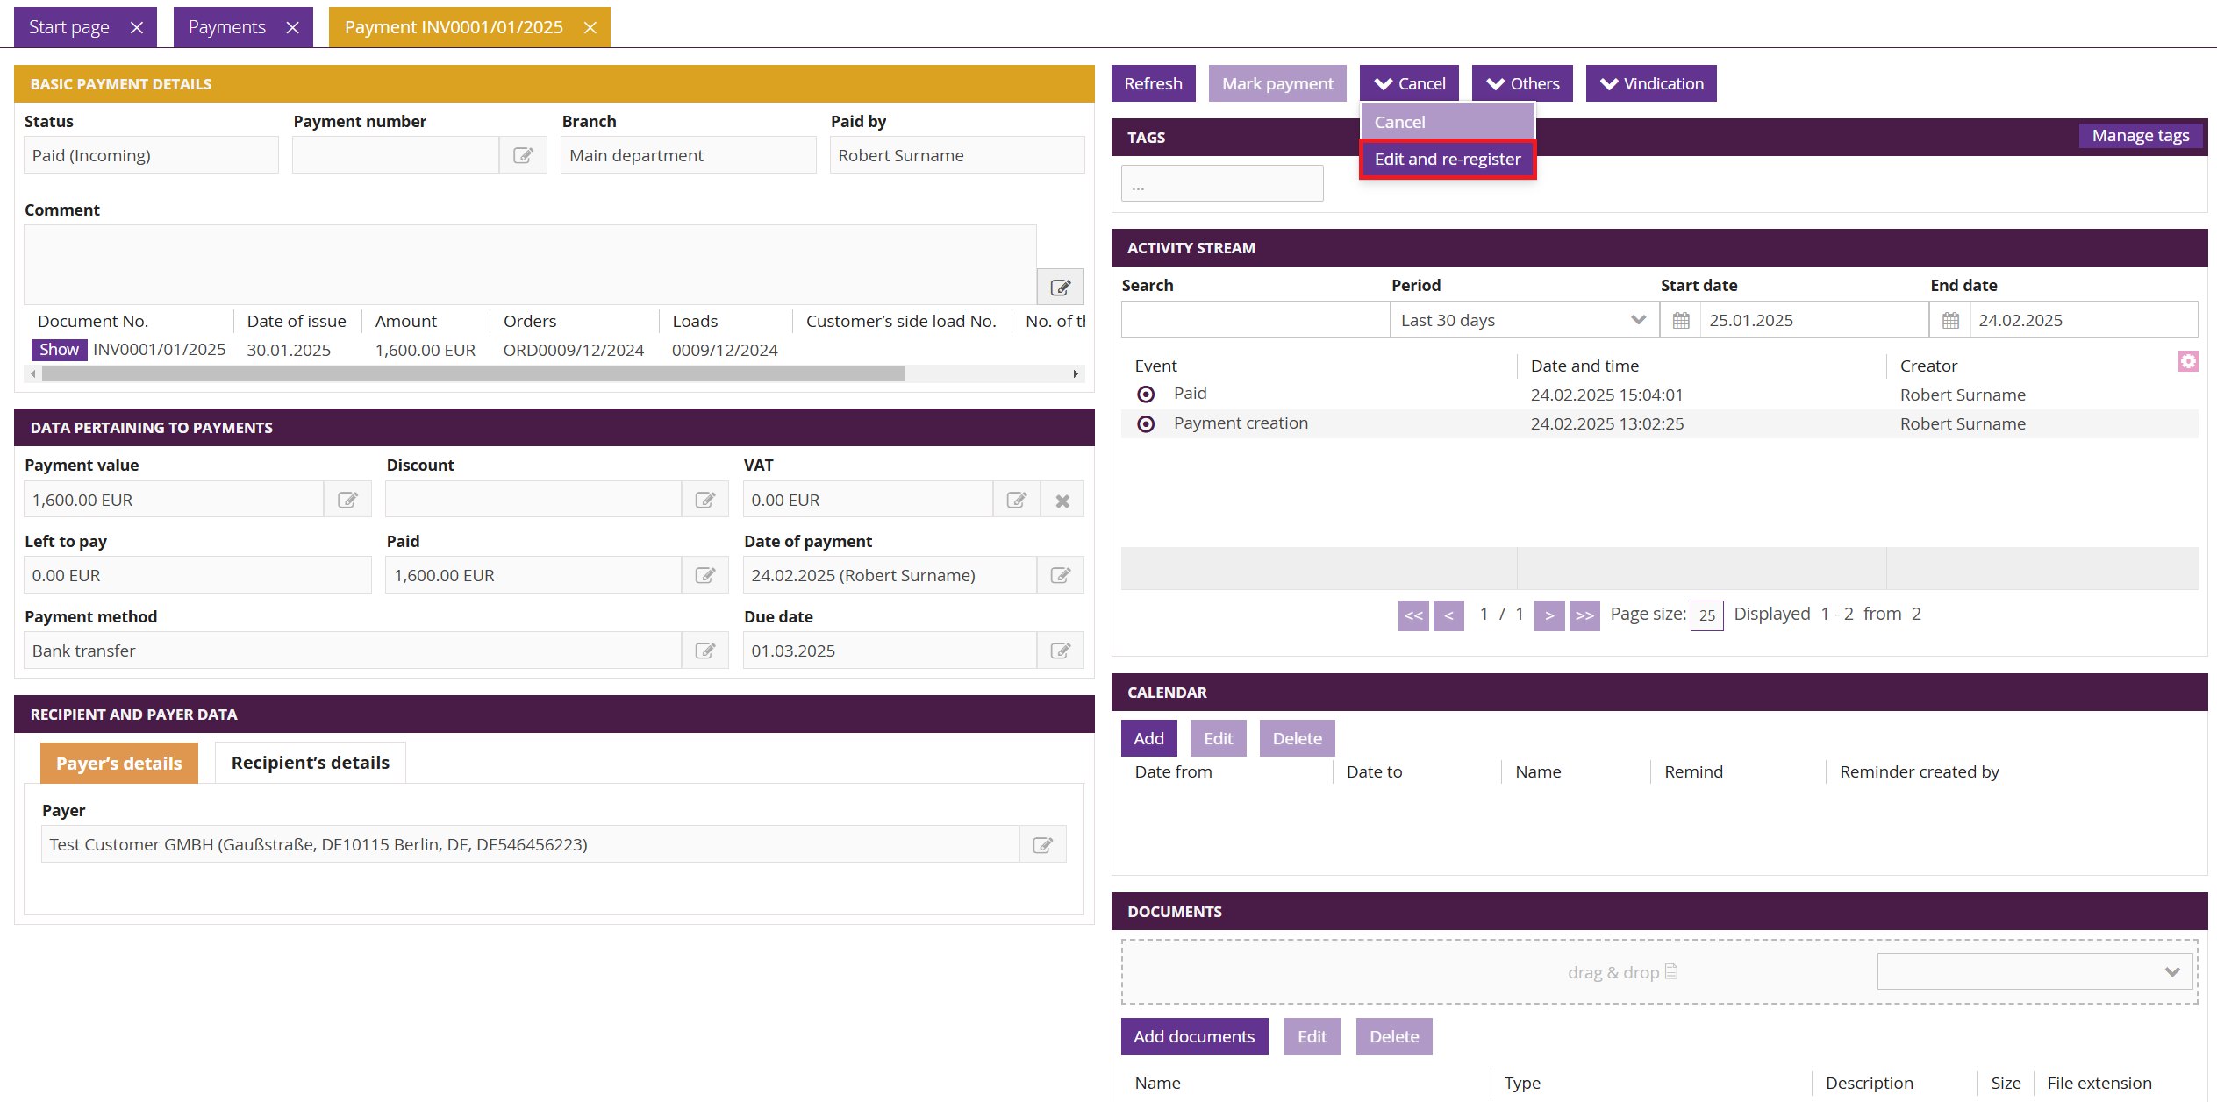Edit the Payment value field icon
This screenshot has height=1102, width=2217.
tap(347, 500)
